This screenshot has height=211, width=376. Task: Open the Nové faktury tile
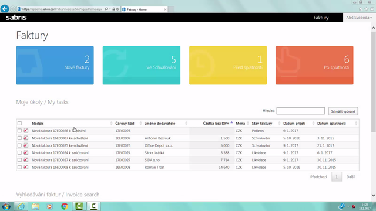(55, 65)
